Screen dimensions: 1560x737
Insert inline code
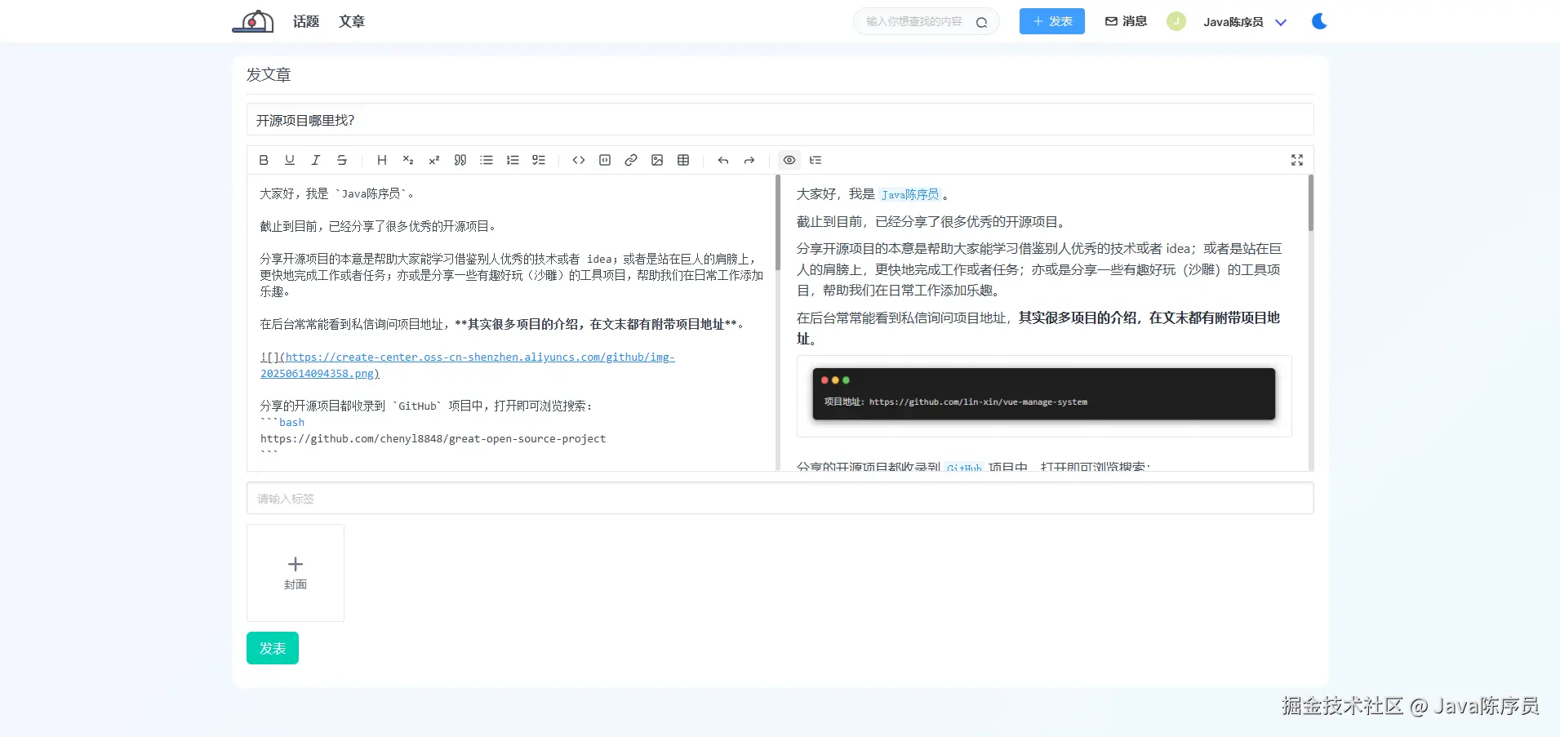click(x=579, y=160)
